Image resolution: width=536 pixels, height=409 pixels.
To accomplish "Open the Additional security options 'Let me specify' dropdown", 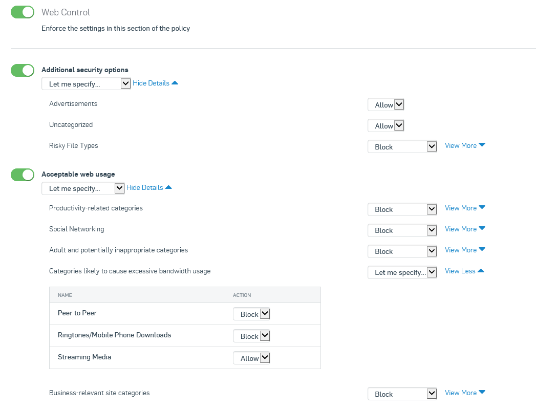I will click(x=86, y=84).
